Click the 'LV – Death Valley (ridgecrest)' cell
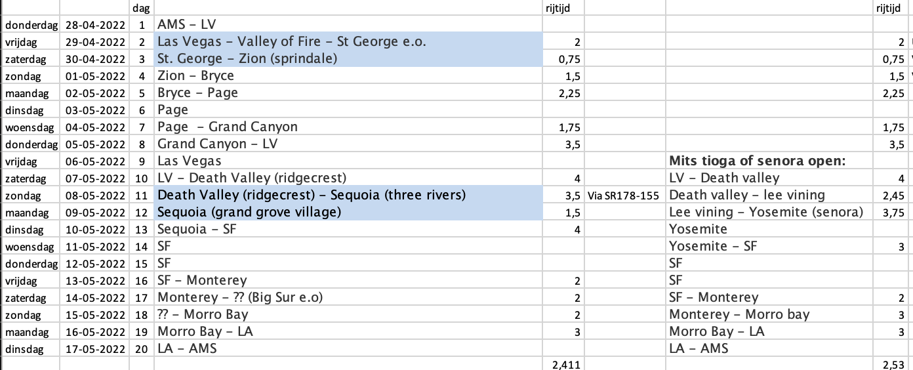This screenshot has height=370, width=913. [252, 178]
